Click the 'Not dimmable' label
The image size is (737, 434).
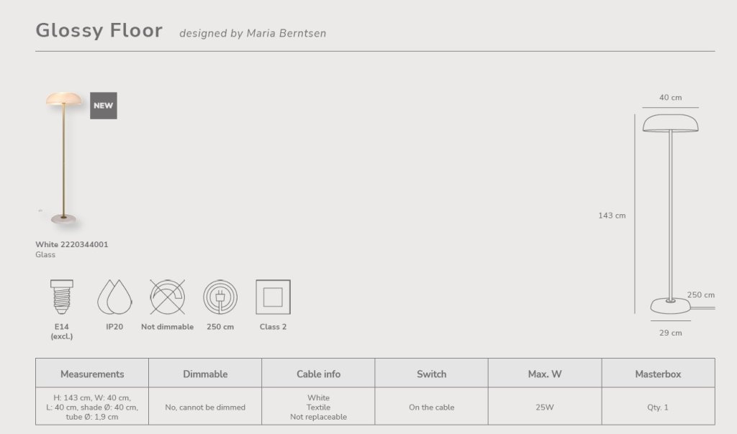tap(167, 326)
